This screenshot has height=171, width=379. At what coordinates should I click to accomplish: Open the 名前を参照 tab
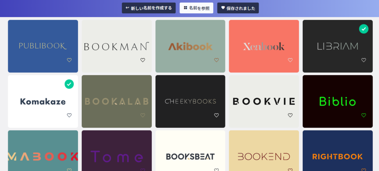click(x=197, y=8)
